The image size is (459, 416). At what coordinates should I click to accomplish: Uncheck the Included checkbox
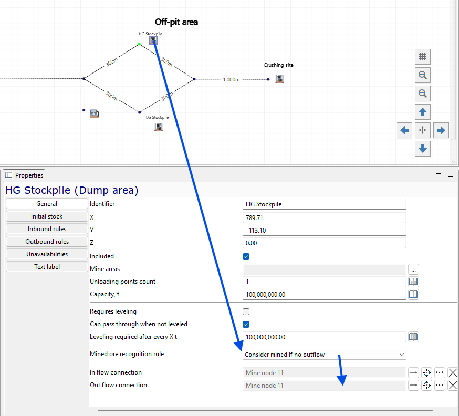click(x=246, y=257)
